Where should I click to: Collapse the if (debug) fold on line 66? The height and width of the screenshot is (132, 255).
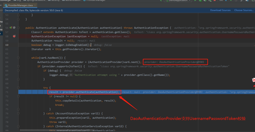(x=18, y=71)
